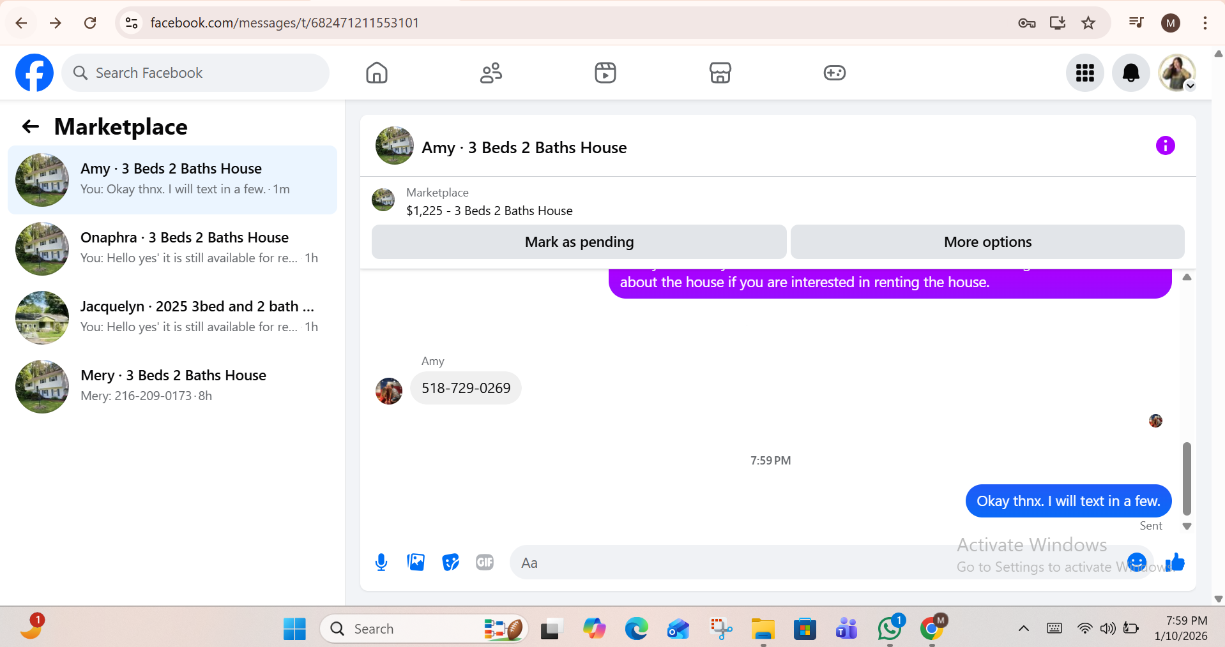The height and width of the screenshot is (647, 1225).
Task: Open Facebook notifications bell
Action: click(x=1131, y=73)
